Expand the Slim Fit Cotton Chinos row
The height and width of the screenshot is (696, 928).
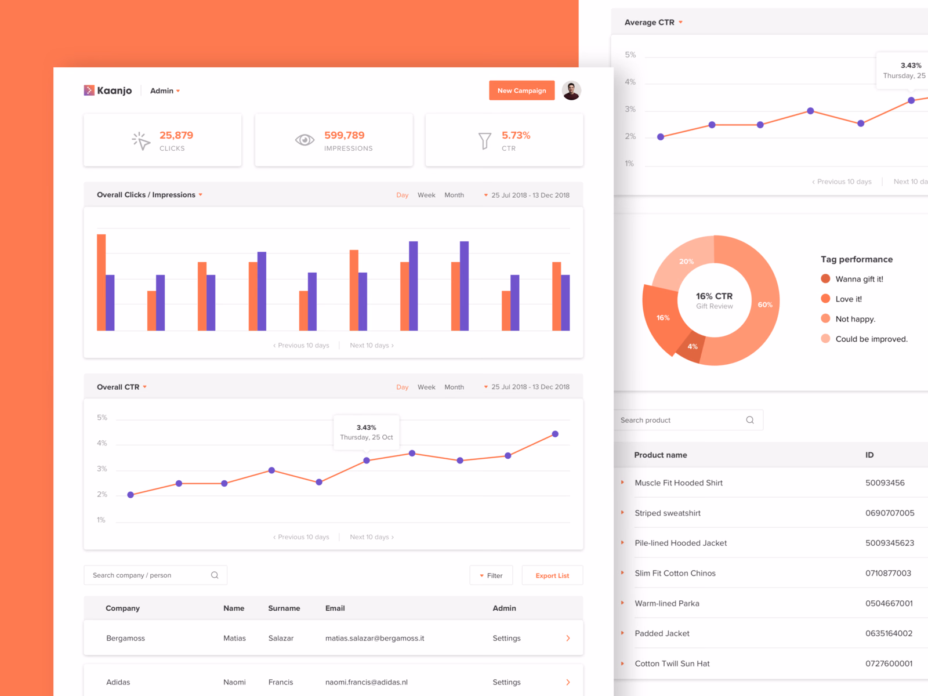tap(622, 573)
